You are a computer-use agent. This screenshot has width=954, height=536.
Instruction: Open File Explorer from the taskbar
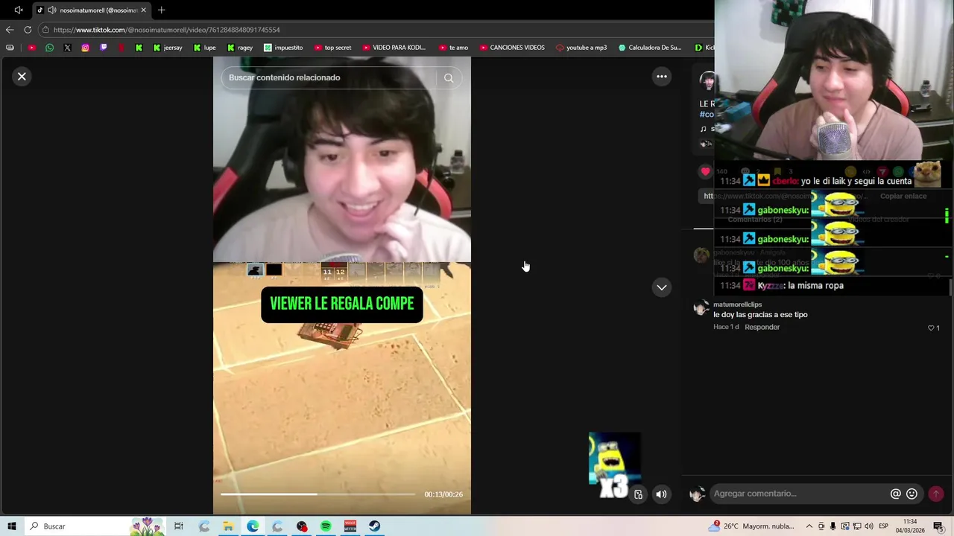[228, 526]
